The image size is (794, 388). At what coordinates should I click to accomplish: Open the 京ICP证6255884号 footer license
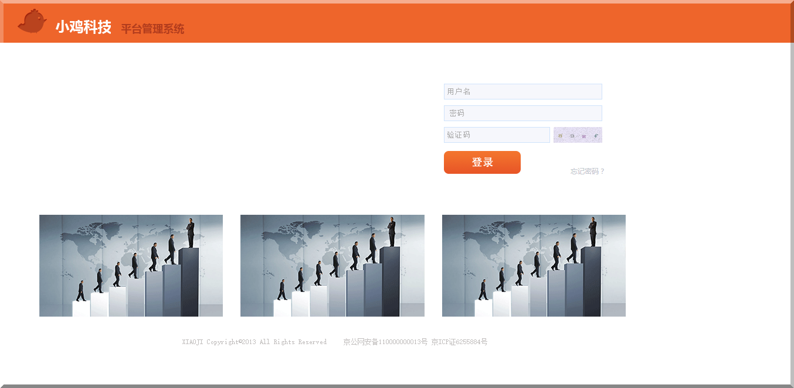459,342
